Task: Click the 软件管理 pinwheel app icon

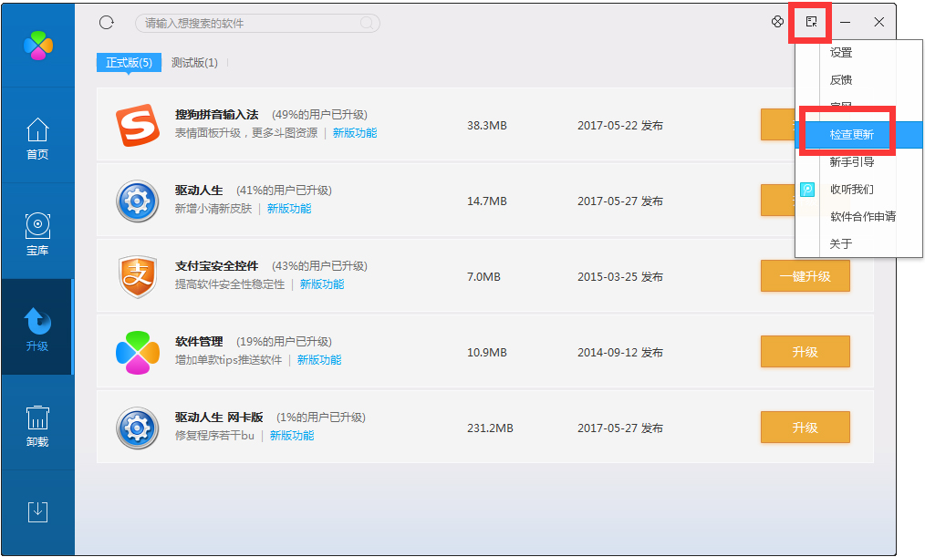Action: 138,351
